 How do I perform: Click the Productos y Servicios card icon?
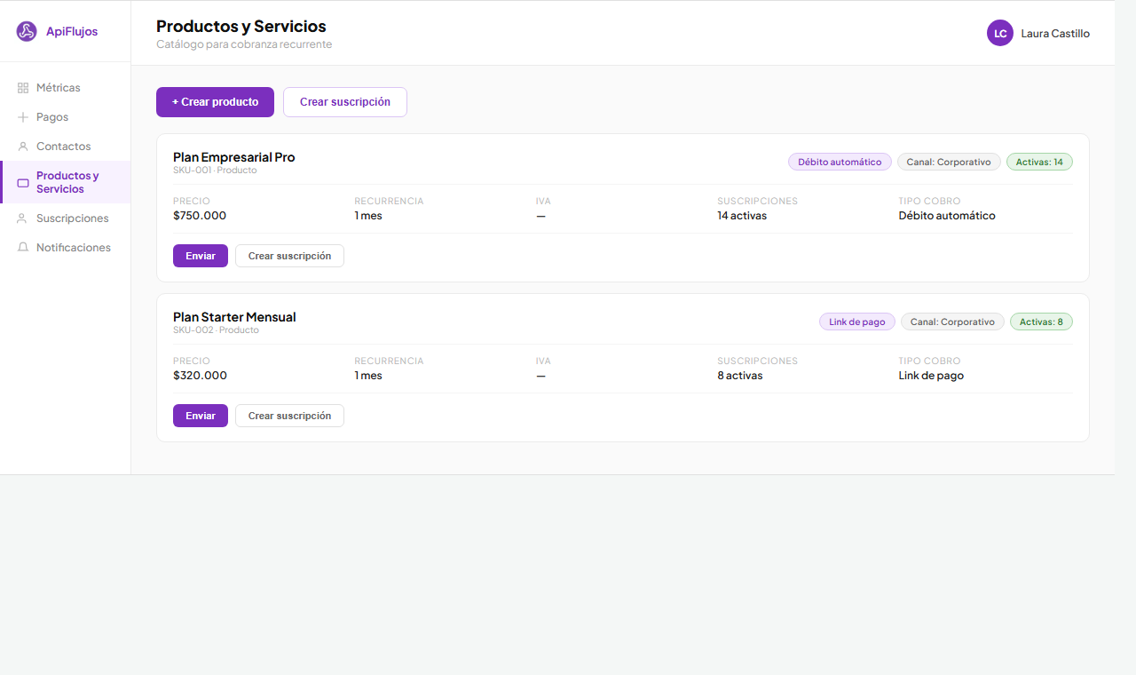pos(23,183)
